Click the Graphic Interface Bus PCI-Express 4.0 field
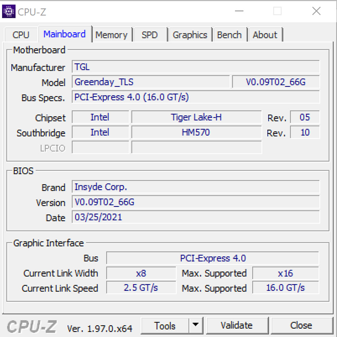The width and height of the screenshot is (337, 337). point(213,258)
